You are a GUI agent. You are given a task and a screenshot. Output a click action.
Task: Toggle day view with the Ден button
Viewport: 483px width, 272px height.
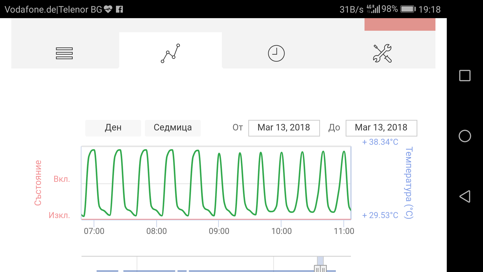[x=113, y=128]
